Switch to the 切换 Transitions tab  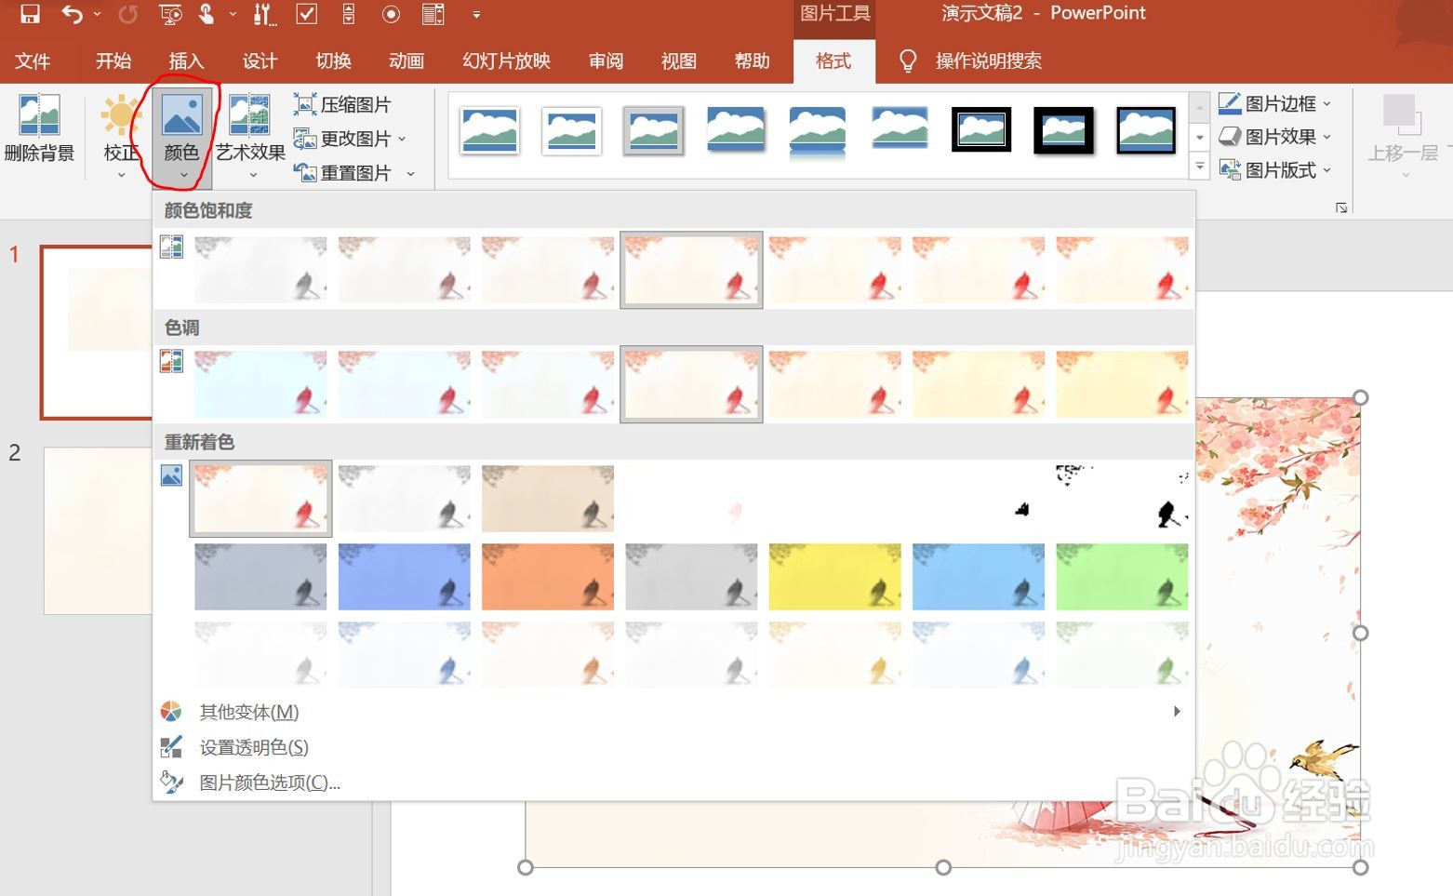point(333,61)
